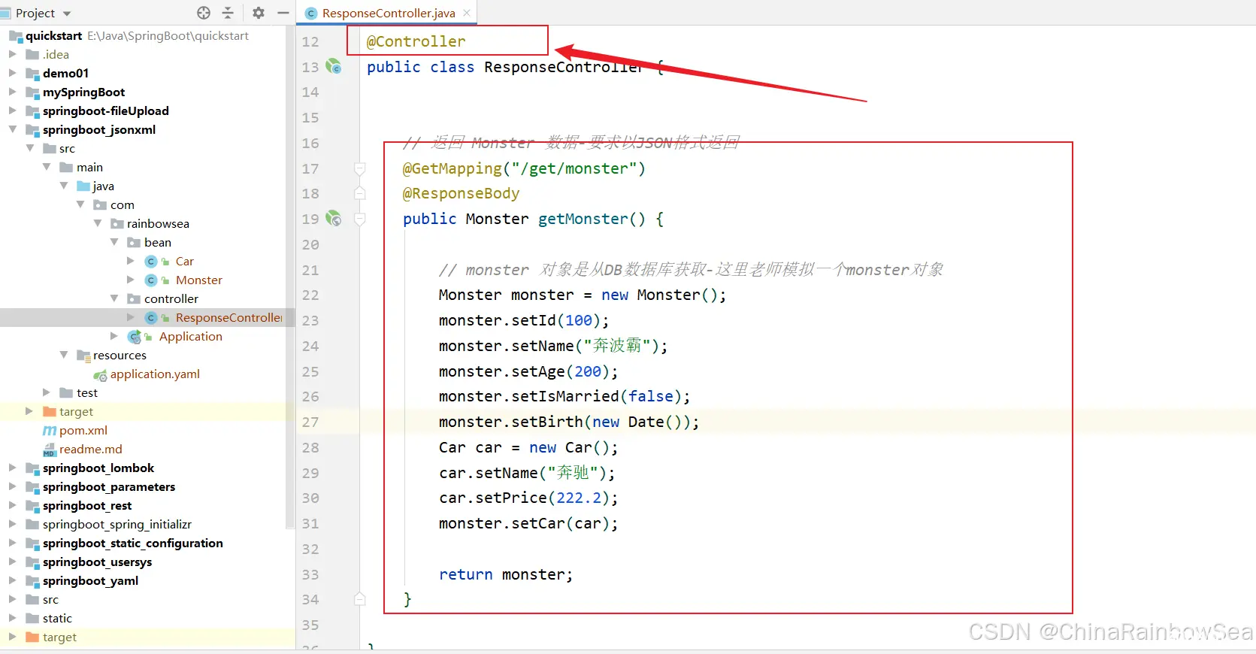This screenshot has width=1256, height=654.
Task: Click the @Controller annotation on line 12
Action: [416, 41]
